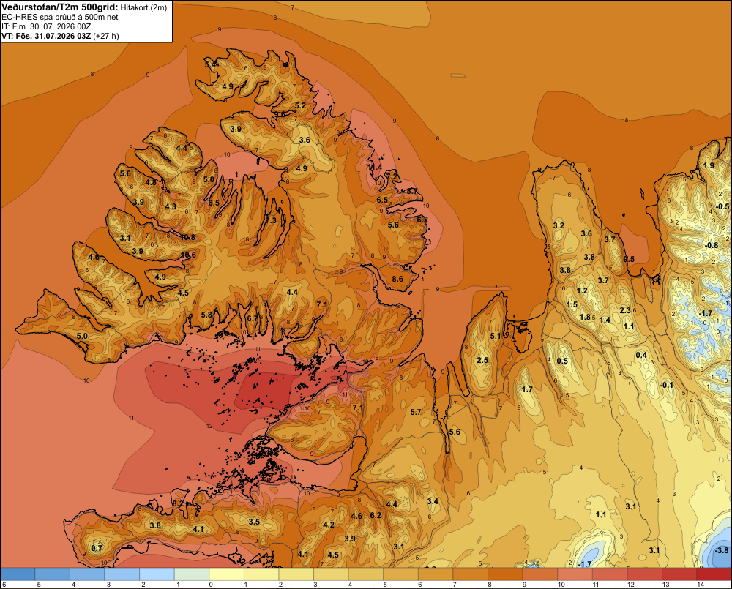Click the -0.1 temperature value
The image size is (732, 589).
667,385
